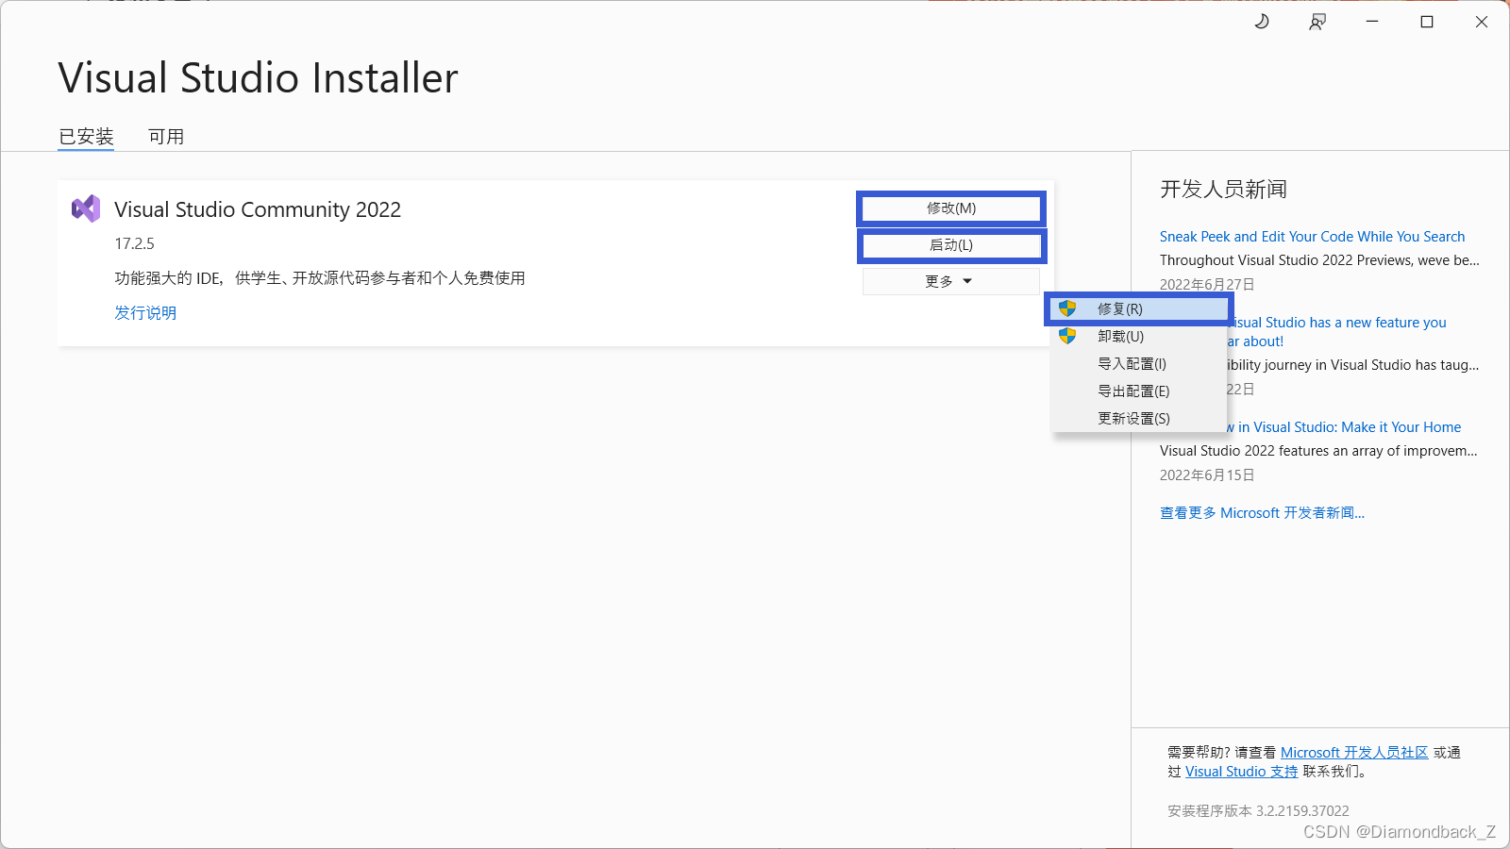Click 安装程序版本 3.2.2159.37022 text

[x=1258, y=811]
